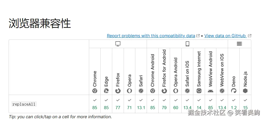The image size is (264, 120).
Task: Click the Edge browser logo icon
Action: [106, 91]
